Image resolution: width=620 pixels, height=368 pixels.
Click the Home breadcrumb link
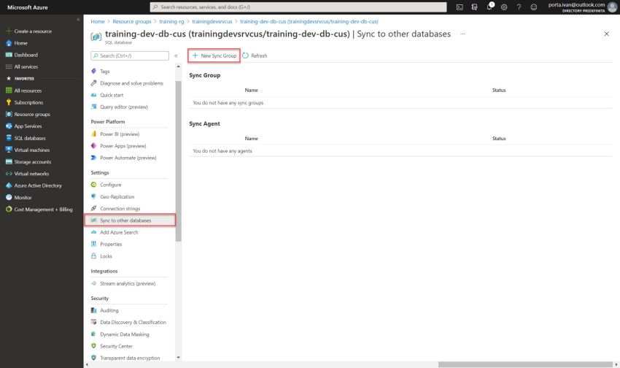tap(98, 21)
